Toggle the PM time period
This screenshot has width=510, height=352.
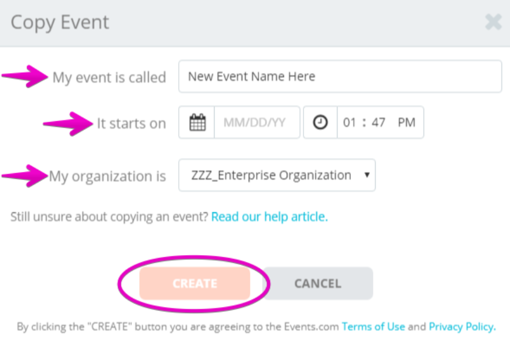407,123
